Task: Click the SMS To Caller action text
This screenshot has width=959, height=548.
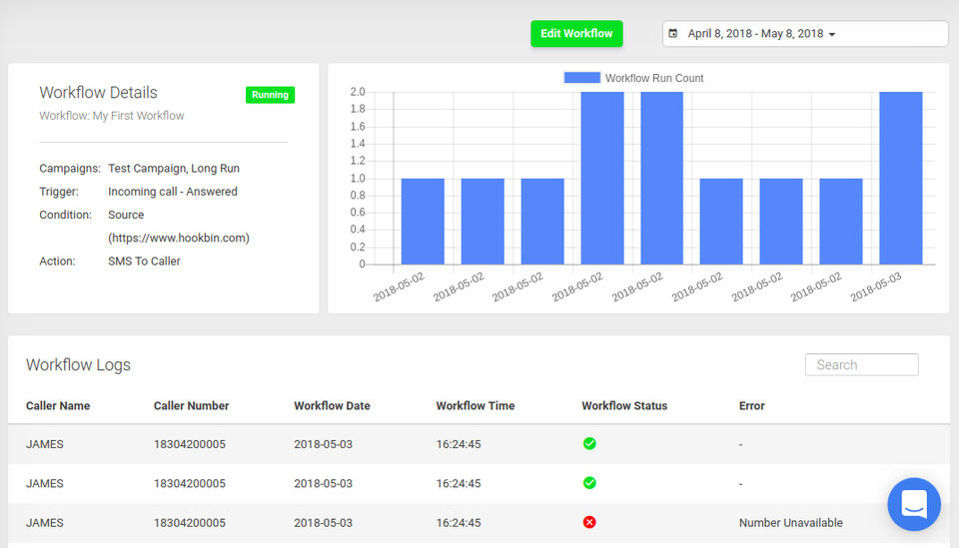Action: point(144,261)
